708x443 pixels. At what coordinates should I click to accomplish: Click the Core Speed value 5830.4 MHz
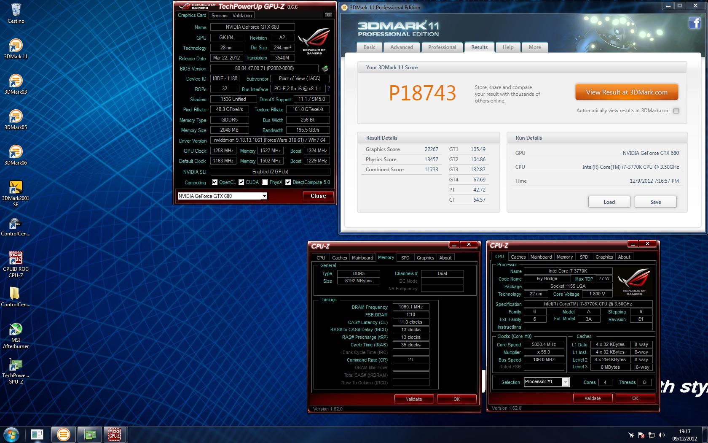click(544, 344)
